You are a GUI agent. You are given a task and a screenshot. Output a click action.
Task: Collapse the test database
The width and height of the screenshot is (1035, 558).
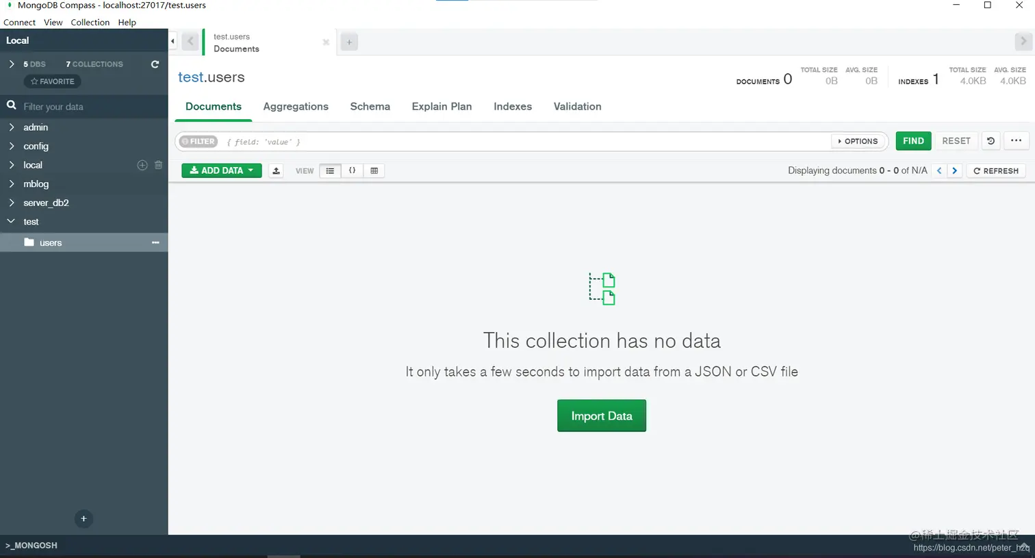pyautogui.click(x=11, y=221)
